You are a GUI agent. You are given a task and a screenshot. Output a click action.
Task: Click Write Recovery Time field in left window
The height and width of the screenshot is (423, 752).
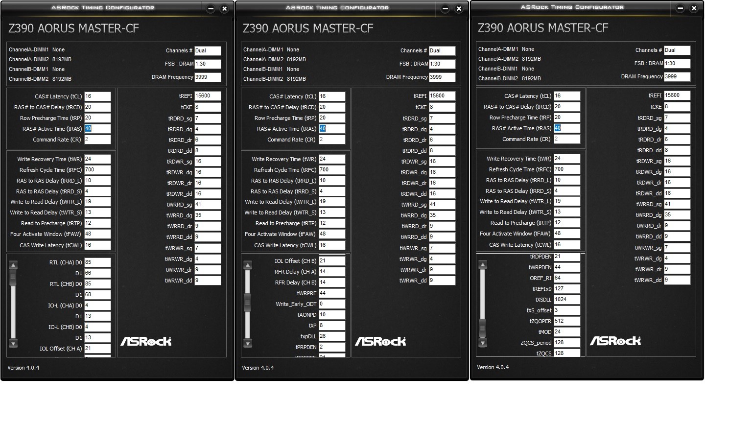97,159
